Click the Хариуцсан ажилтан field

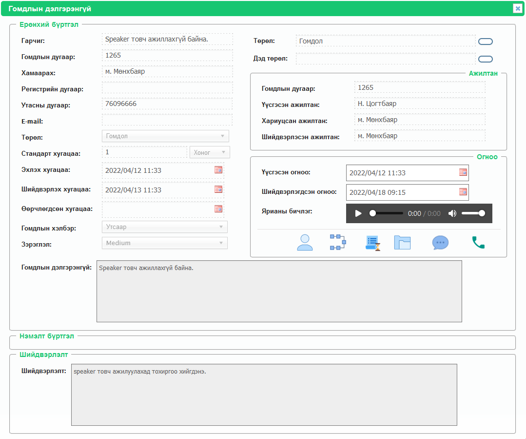tap(420, 120)
